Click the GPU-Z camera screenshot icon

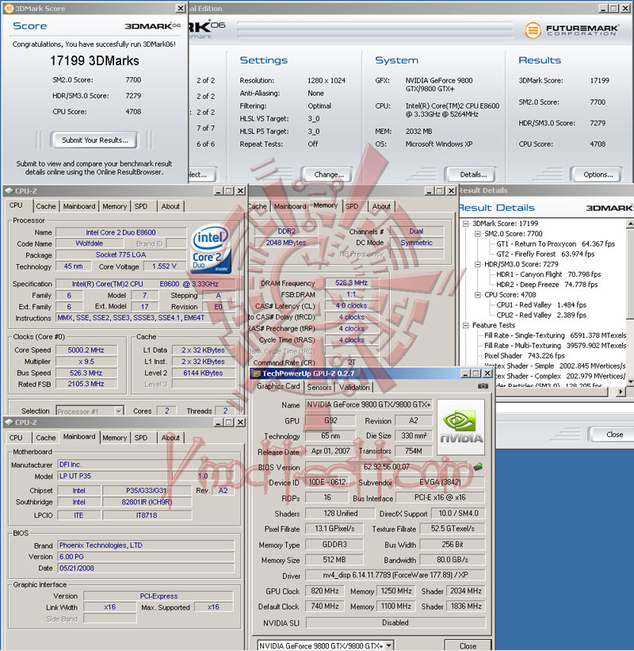(x=483, y=386)
